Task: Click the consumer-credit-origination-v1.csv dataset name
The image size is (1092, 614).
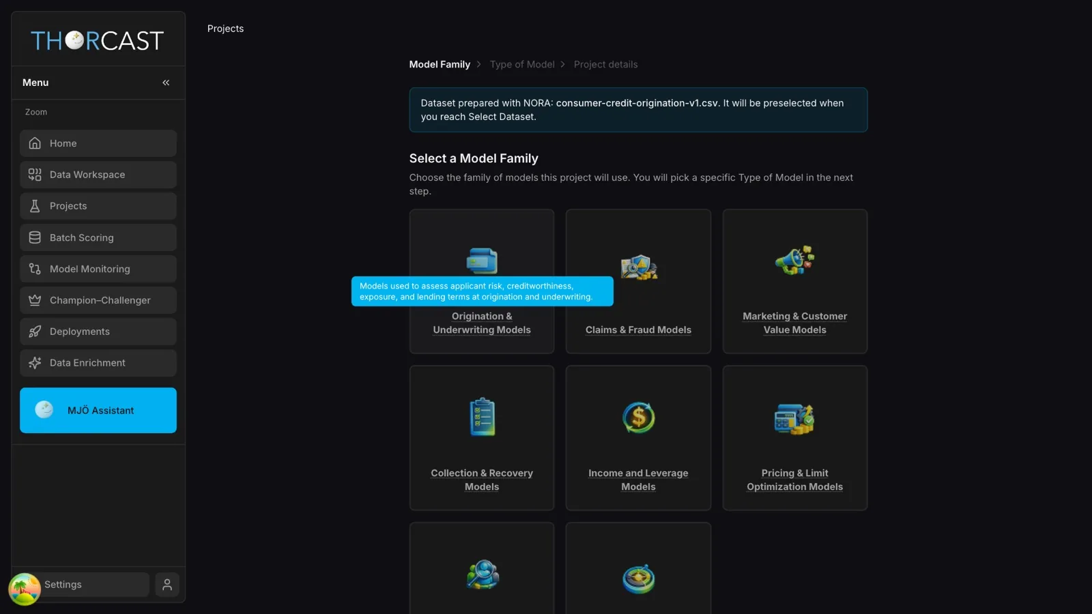Action: pos(637,103)
